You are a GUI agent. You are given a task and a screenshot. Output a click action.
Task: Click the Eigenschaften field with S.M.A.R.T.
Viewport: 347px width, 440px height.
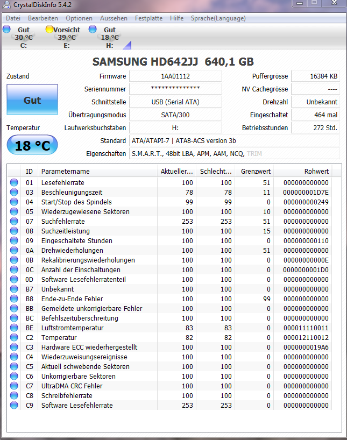point(235,153)
